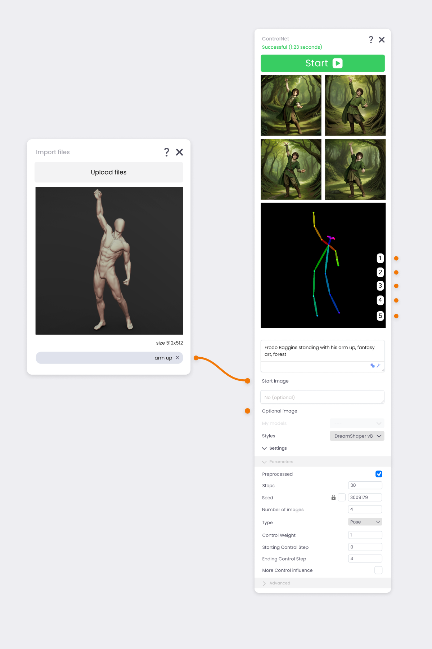Click the seed lock icon
Viewport: 432px width, 649px height.
pyautogui.click(x=333, y=498)
